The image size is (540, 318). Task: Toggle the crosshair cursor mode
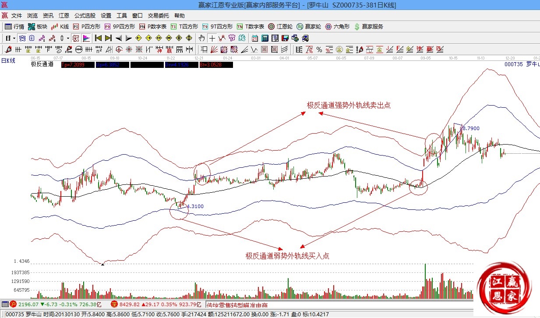[212, 38]
